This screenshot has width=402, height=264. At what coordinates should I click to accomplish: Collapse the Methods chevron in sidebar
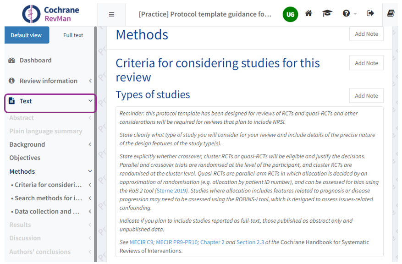[x=90, y=171]
